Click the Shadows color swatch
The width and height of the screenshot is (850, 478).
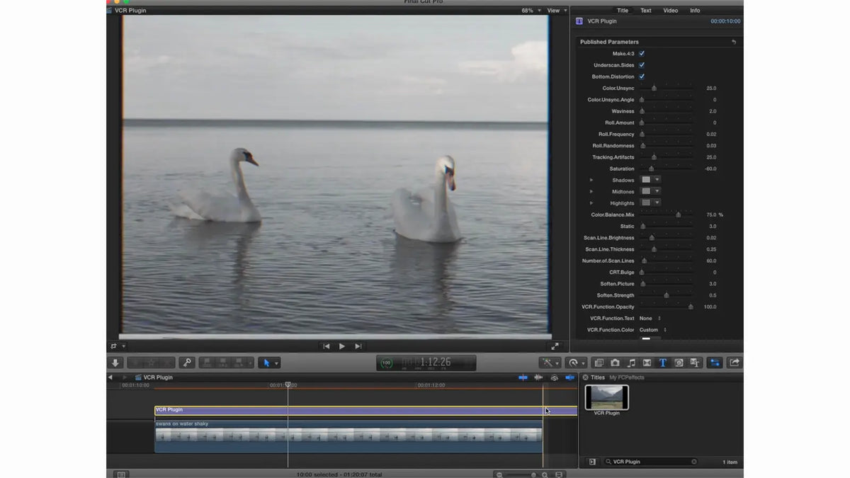pyautogui.click(x=646, y=180)
